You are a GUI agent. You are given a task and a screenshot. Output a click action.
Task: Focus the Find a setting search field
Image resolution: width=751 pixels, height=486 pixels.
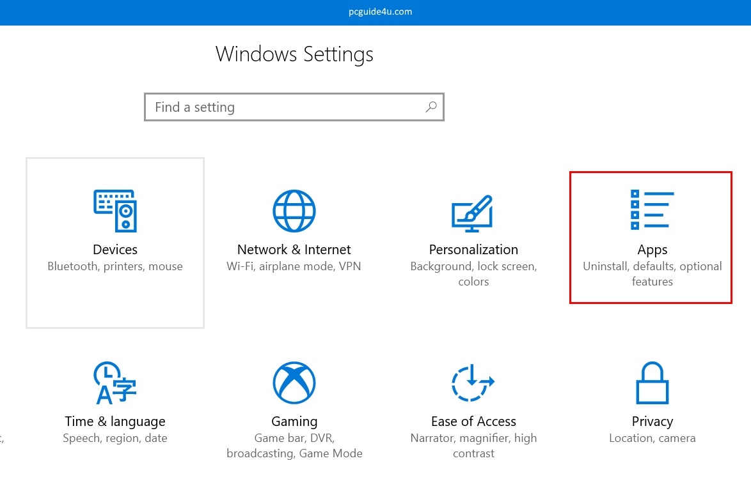coord(285,107)
